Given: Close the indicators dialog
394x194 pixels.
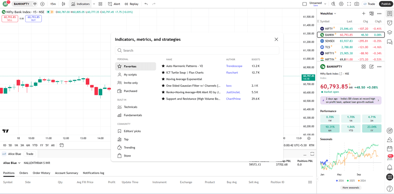Looking at the screenshot, I should click(x=277, y=39).
